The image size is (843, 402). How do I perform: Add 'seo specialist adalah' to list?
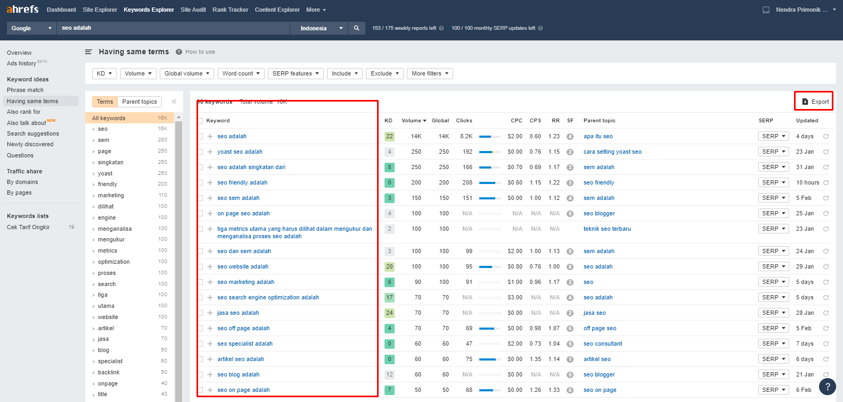click(210, 344)
